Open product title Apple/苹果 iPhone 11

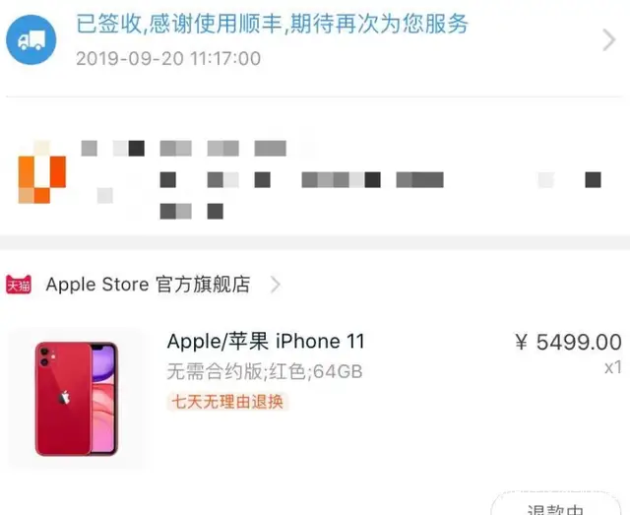coord(266,342)
